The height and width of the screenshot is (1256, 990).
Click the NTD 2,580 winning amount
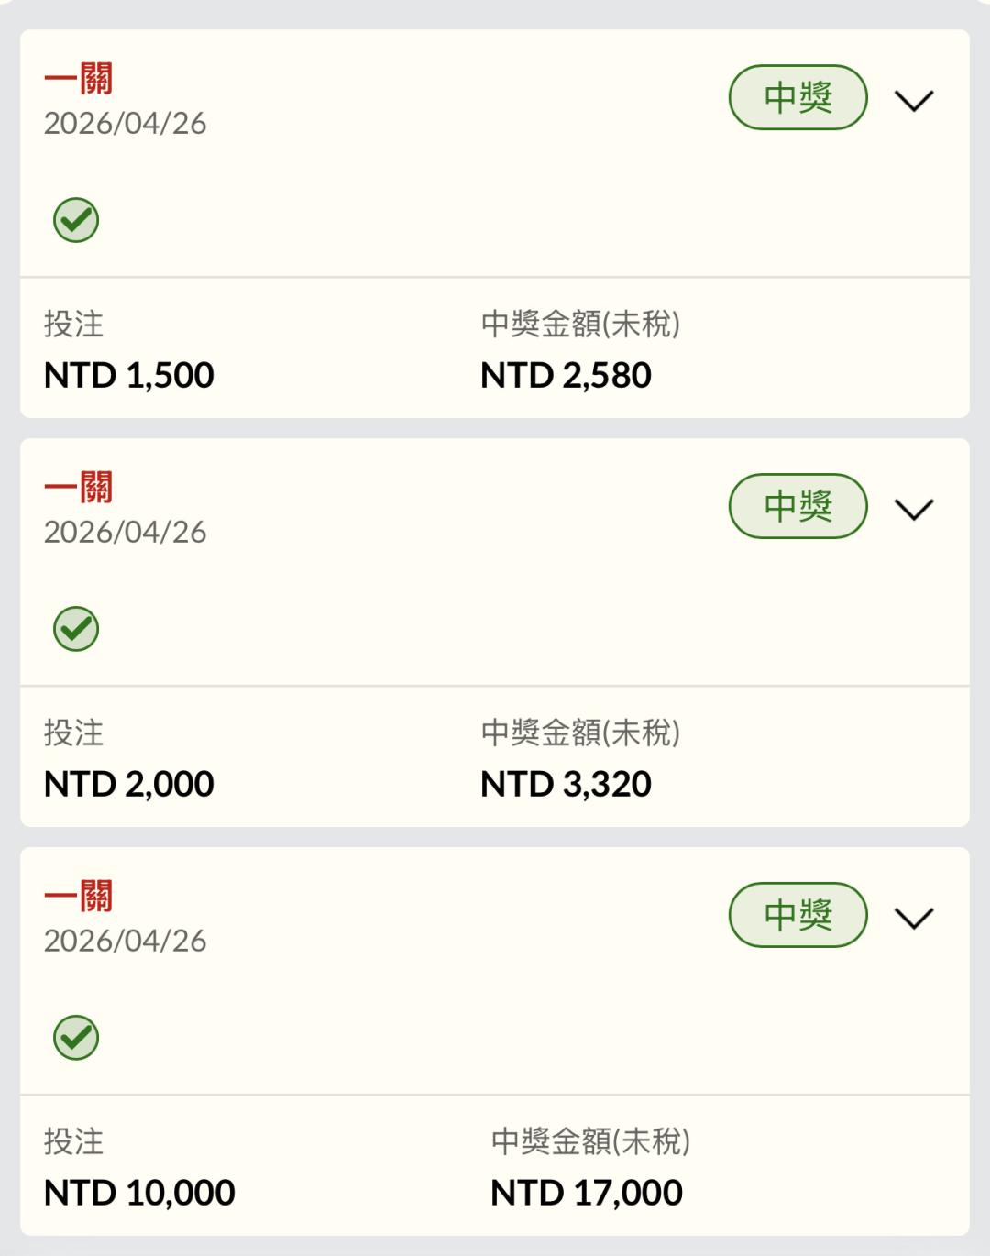[566, 376]
